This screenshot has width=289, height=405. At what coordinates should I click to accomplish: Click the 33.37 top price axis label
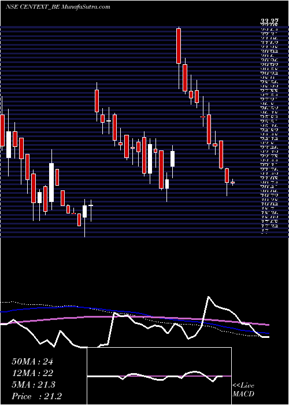click(269, 23)
